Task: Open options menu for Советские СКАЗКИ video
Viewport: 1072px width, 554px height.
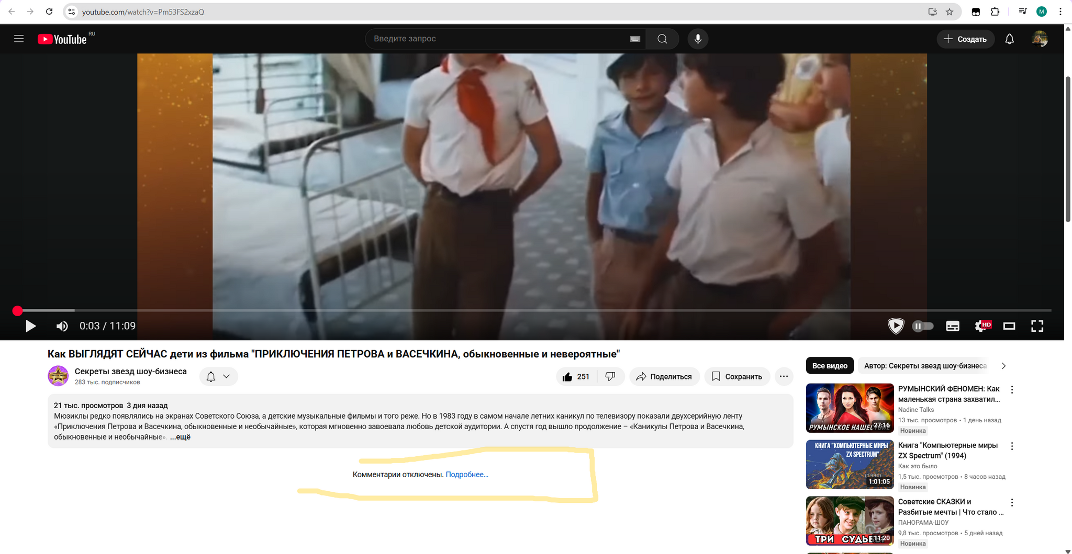Action: pos(1012,503)
